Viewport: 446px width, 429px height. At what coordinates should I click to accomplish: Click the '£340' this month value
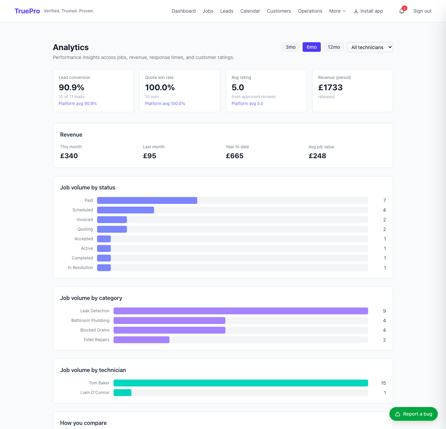[x=69, y=156]
